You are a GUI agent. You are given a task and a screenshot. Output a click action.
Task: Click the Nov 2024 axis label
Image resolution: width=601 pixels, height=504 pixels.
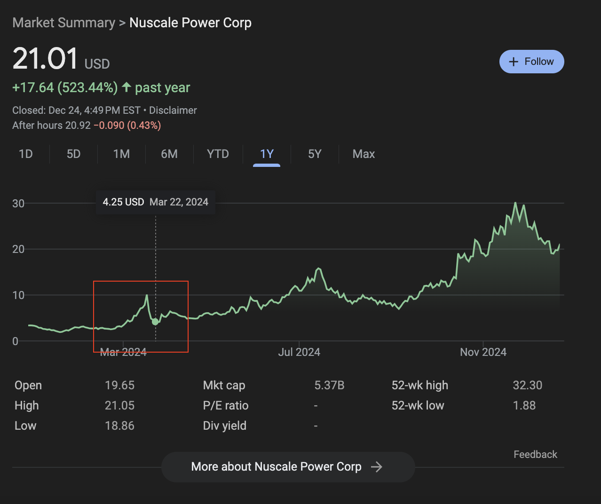pos(483,352)
